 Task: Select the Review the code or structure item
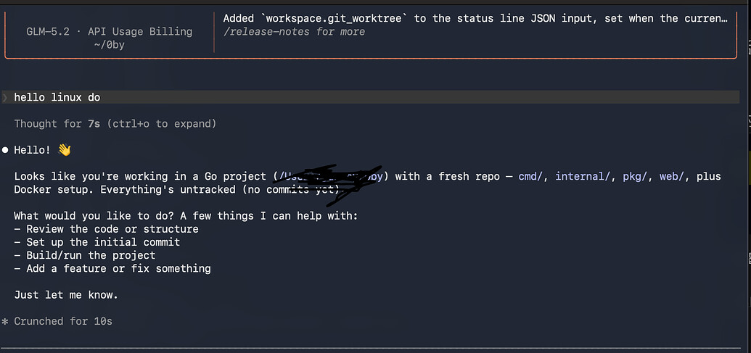pos(106,229)
